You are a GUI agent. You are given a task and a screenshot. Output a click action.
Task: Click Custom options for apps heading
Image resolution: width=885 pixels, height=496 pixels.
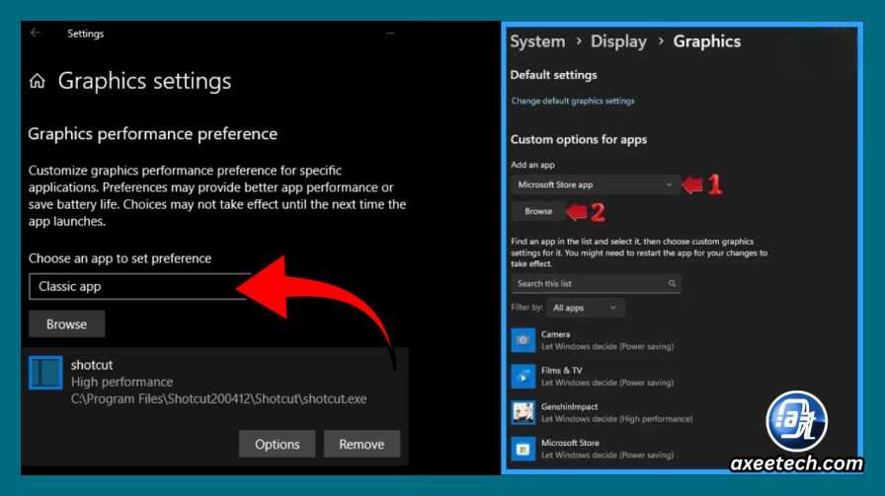(579, 140)
